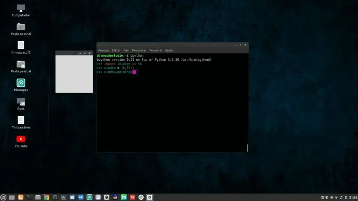This screenshot has width=358, height=201.
Task: Click the tk window's empty gray canvas
Action: [74, 74]
